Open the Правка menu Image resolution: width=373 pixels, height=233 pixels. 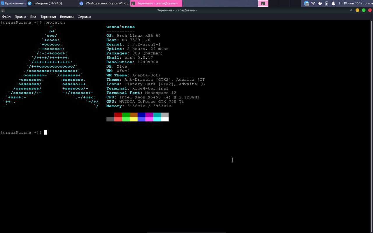click(x=20, y=17)
